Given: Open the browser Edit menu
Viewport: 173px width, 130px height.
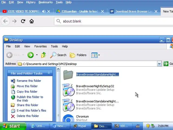Looking at the screenshot, I should point(11,2).
